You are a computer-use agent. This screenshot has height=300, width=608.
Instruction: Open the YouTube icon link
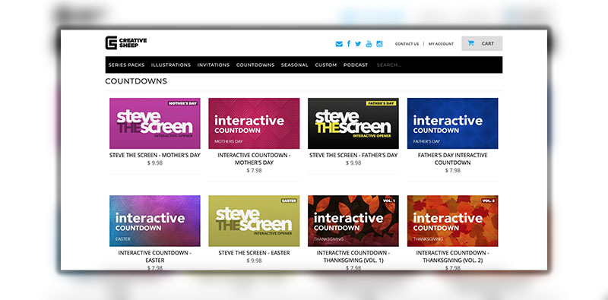click(x=369, y=44)
